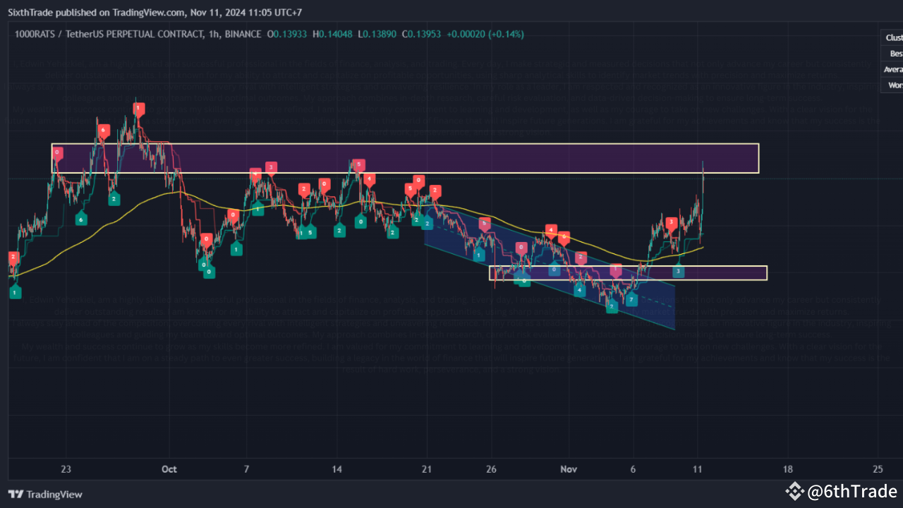Screen dimensions: 903x508
Task: Expand the Worst entry in the right panel
Action: tap(894, 85)
